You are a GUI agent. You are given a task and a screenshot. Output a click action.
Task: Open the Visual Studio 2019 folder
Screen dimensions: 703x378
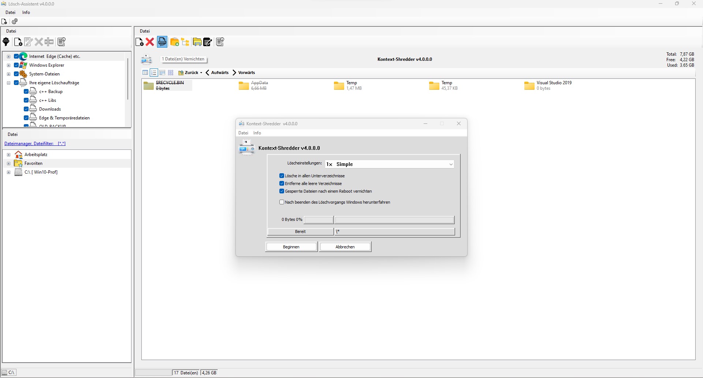coord(548,85)
